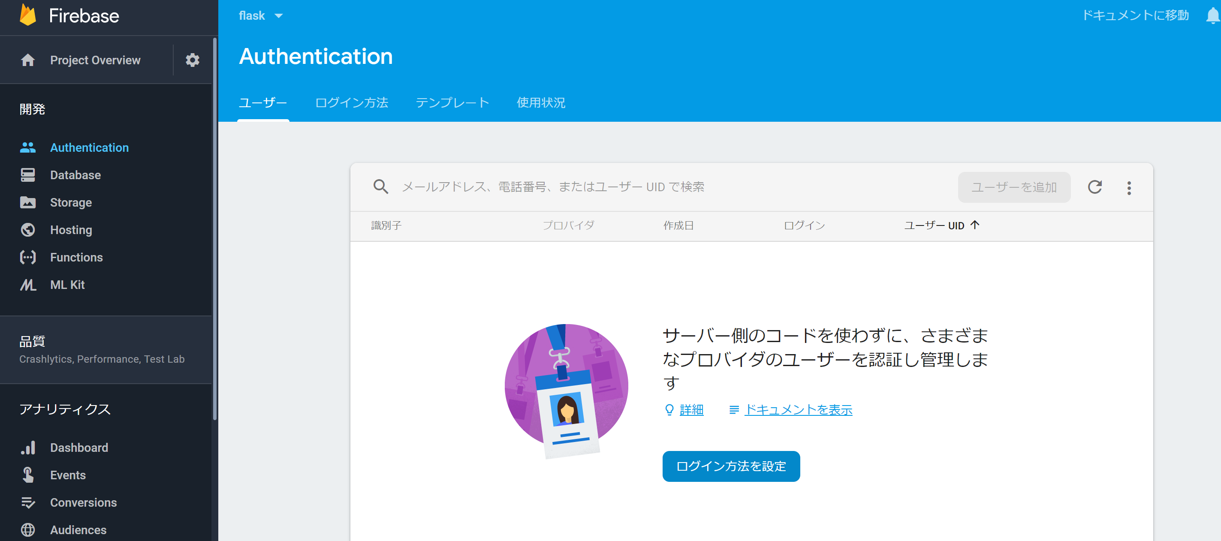Click the Firebase flame logo icon
This screenshot has width=1221, height=541.
(27, 15)
